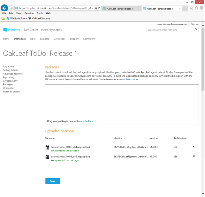Viewport: 205px width, 197px height.
Task: Open the Support navigation item
Action: 74,39
